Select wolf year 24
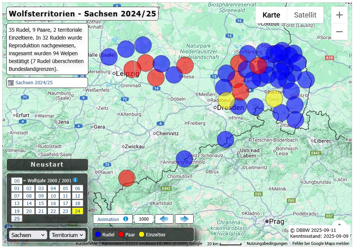This screenshot has width=357, height=249. coord(77,211)
